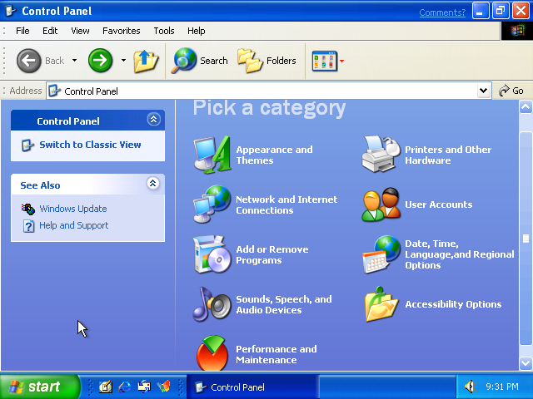
Task: Open the Favorites menu
Action: (x=122, y=31)
